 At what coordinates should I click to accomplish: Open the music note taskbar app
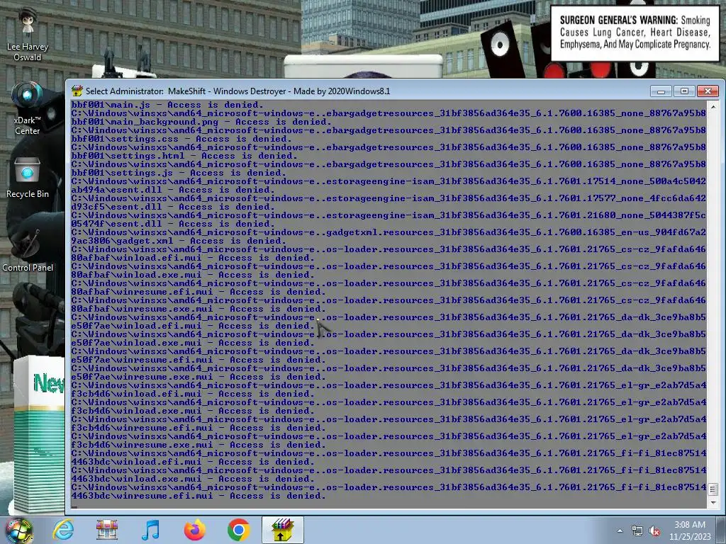click(150, 530)
